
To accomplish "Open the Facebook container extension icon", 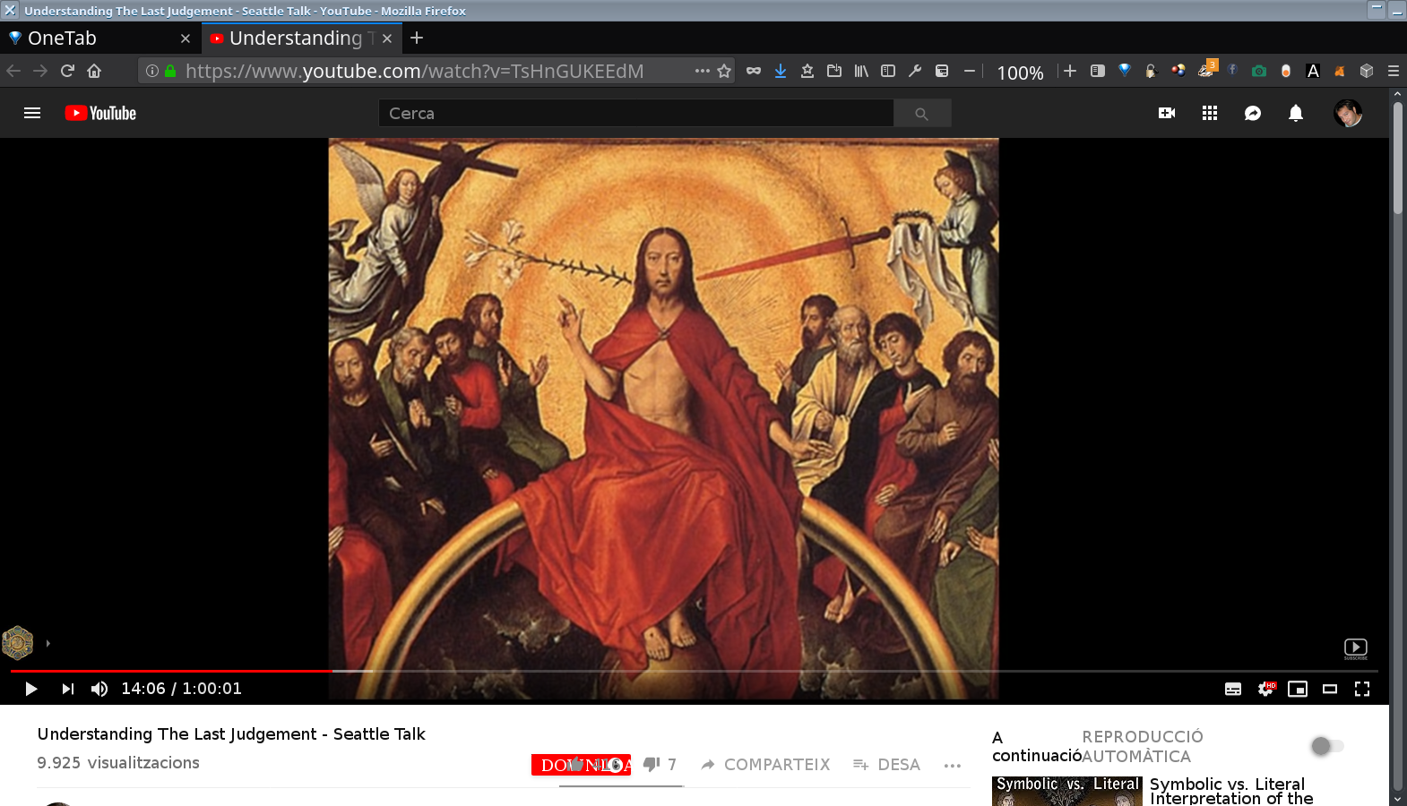I will point(1232,70).
